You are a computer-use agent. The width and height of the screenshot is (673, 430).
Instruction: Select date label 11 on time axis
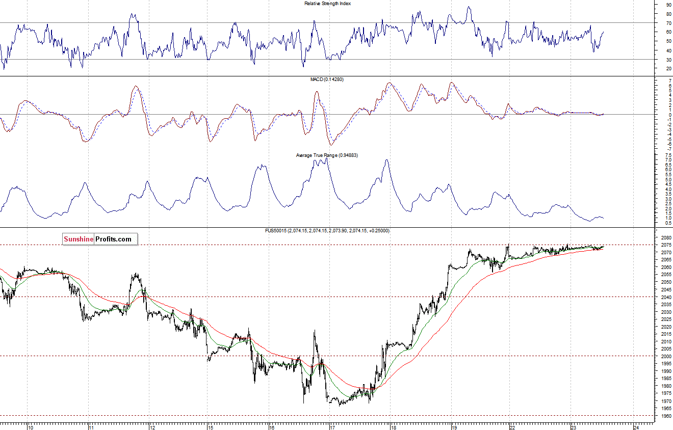click(x=92, y=427)
